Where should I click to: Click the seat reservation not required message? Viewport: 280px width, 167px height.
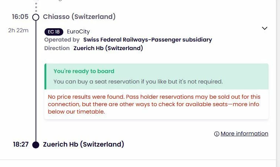click(138, 81)
